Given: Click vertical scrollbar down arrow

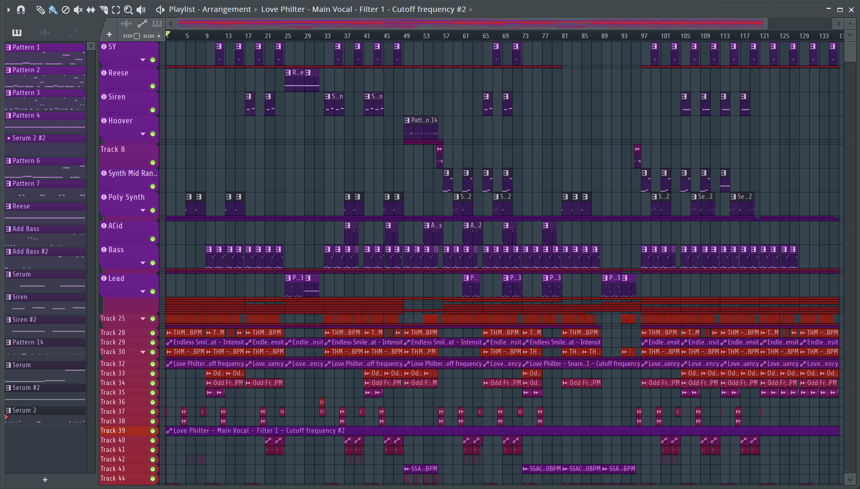Looking at the screenshot, I should coord(850,479).
